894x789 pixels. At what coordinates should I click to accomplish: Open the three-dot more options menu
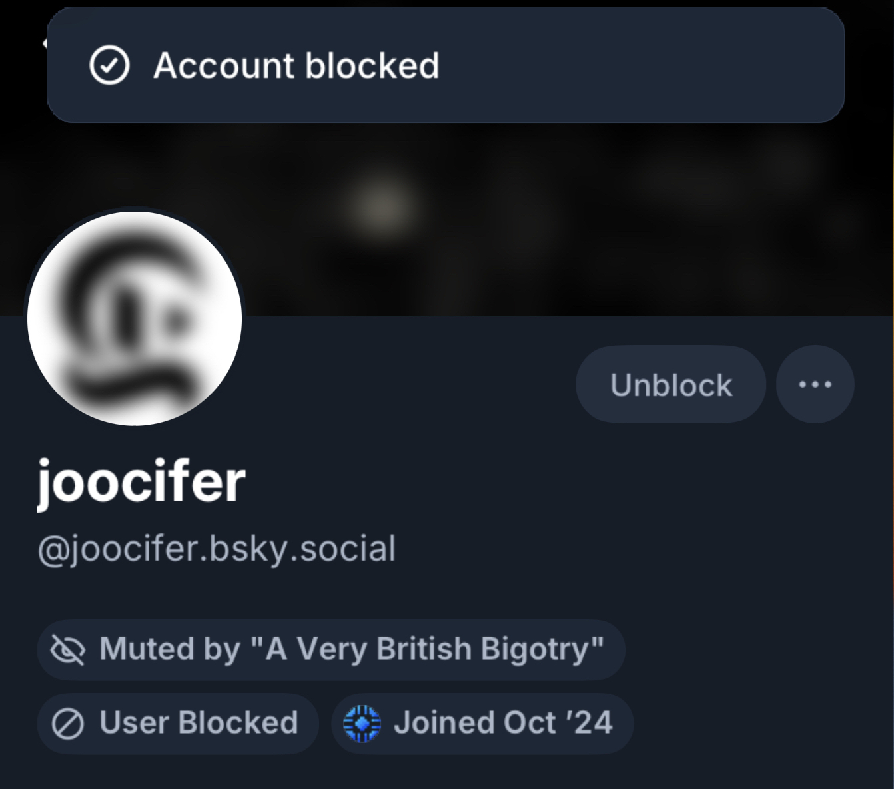[x=815, y=384]
